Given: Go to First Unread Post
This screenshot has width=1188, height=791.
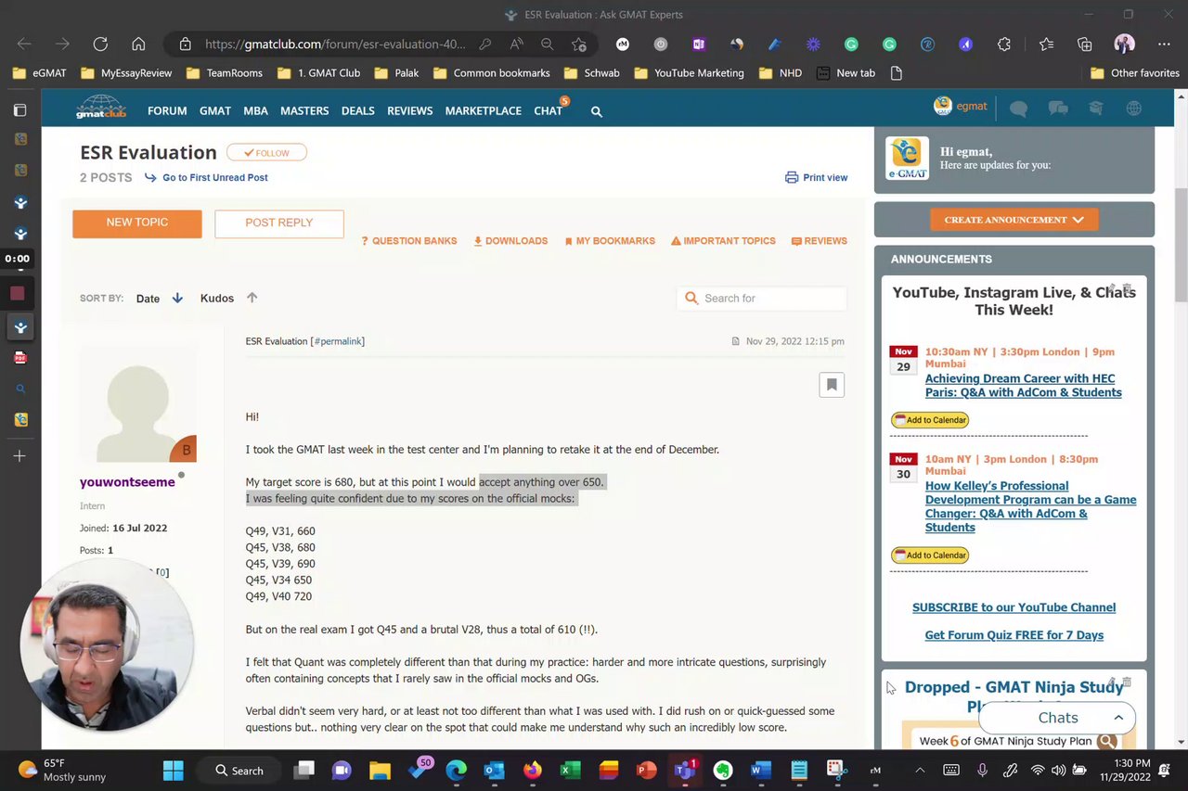Looking at the screenshot, I should (x=215, y=177).
